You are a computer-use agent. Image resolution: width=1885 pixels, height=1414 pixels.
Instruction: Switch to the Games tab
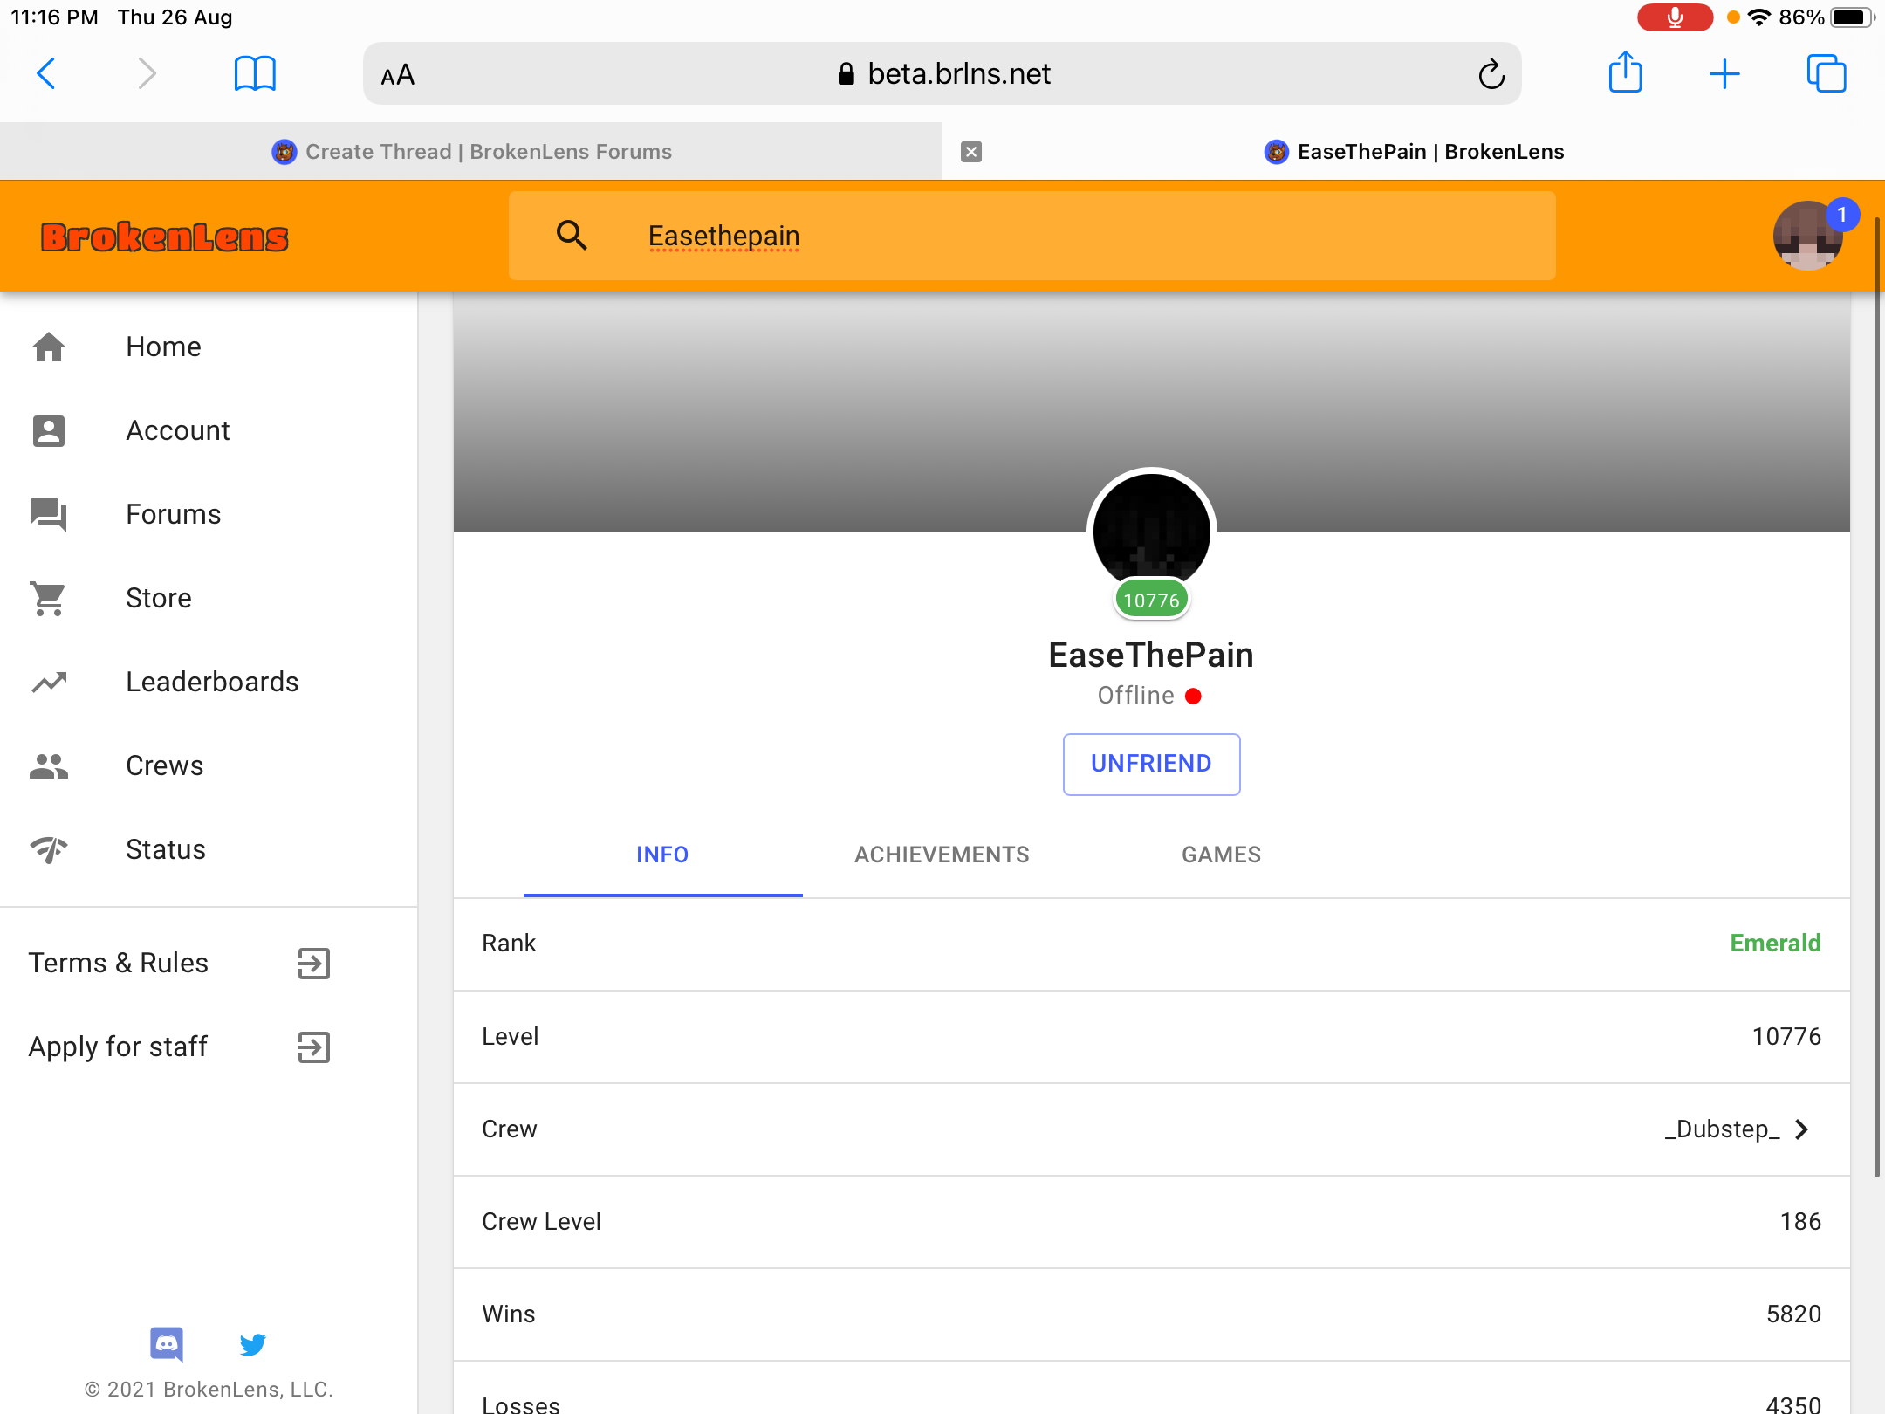click(1221, 855)
